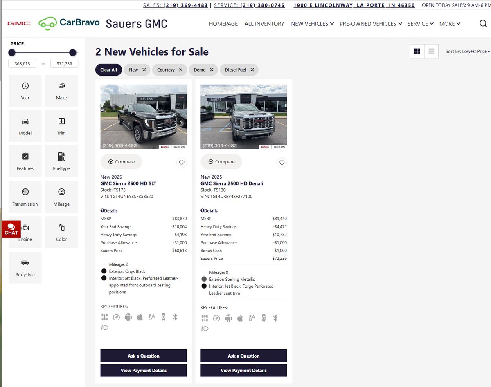
Task: View Payment Details for the Denali
Action: point(243,370)
